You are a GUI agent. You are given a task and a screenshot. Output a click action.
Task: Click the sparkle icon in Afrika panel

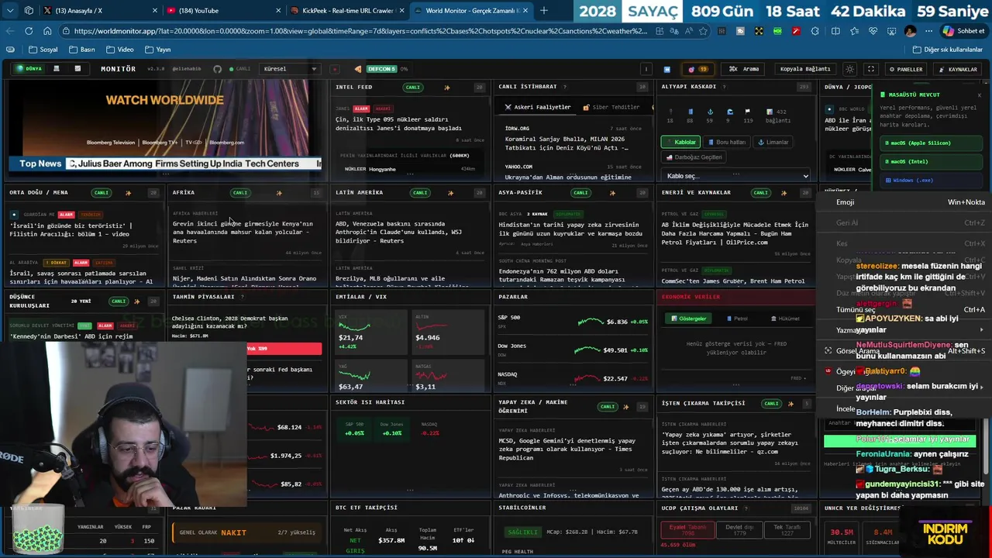point(279,193)
